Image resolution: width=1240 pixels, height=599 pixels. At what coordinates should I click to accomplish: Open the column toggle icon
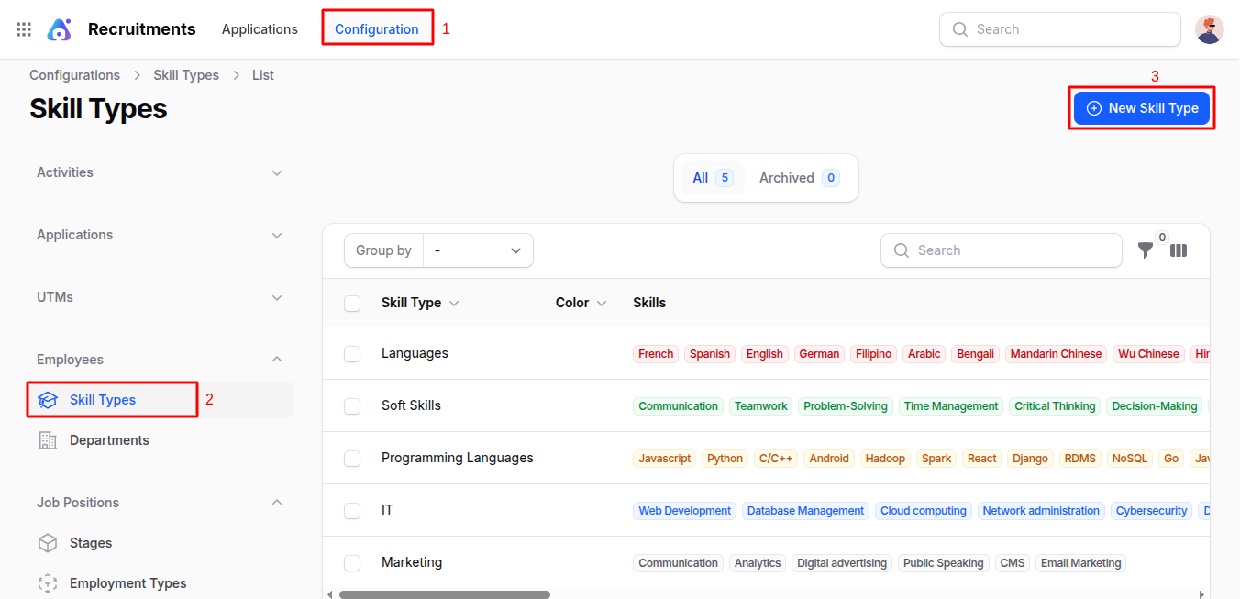coord(1179,250)
